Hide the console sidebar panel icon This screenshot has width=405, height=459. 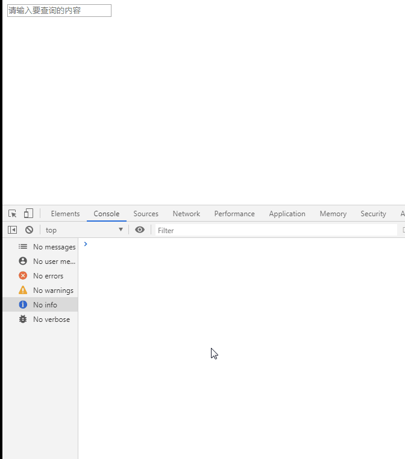pyautogui.click(x=12, y=230)
